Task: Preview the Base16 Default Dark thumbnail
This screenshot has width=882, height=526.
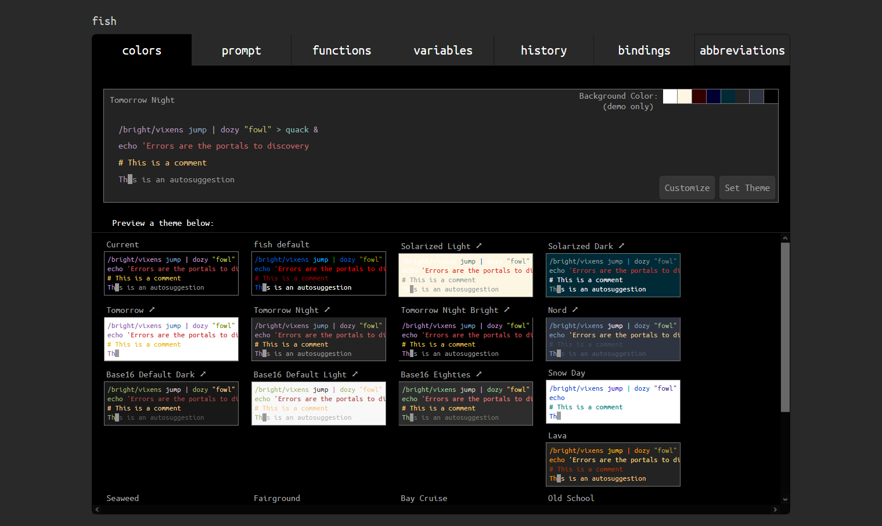Action: [171, 403]
